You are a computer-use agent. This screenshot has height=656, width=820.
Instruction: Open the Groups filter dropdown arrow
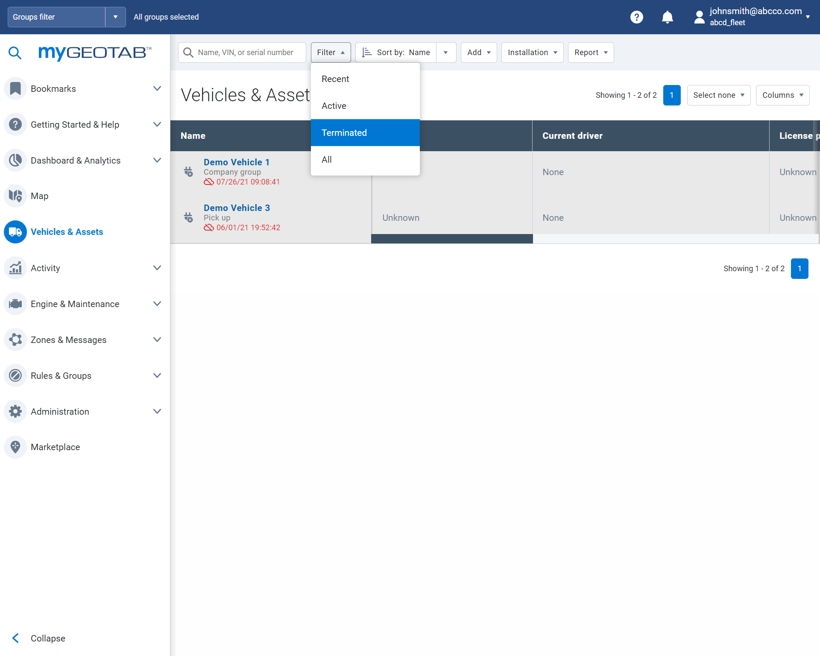(115, 17)
